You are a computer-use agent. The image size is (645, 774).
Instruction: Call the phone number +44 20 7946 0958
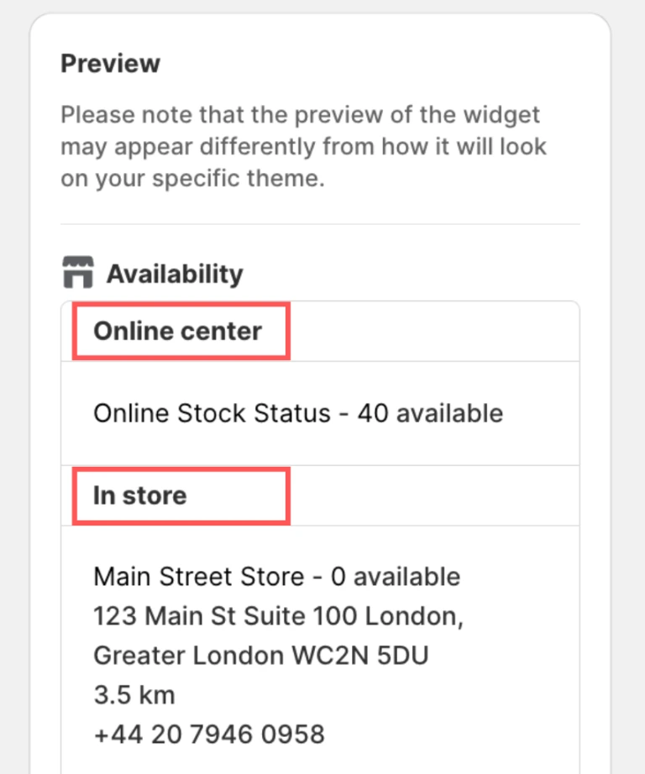click(208, 735)
